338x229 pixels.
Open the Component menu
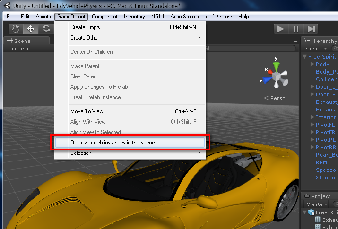coord(104,17)
